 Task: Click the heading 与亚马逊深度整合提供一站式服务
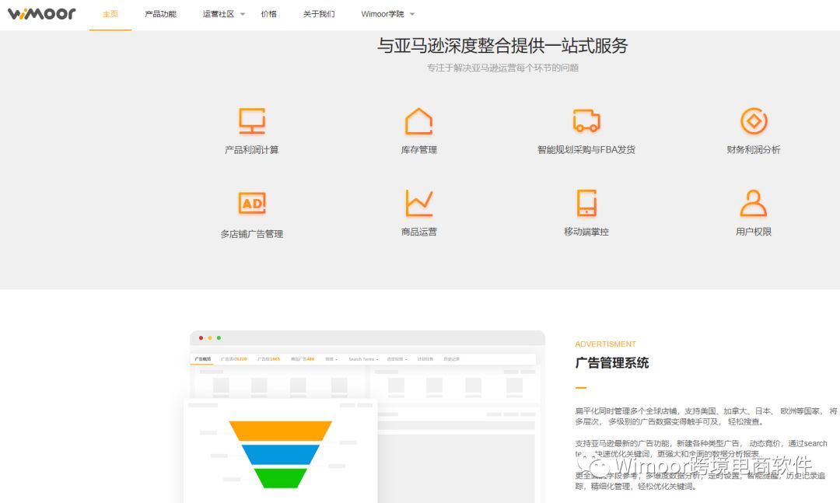pos(502,46)
